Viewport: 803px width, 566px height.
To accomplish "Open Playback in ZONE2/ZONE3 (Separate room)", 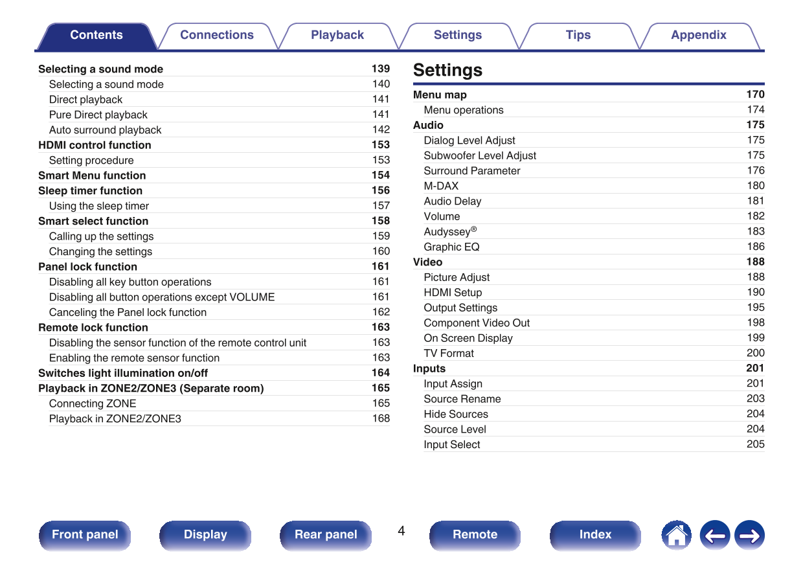I will (151, 389).
